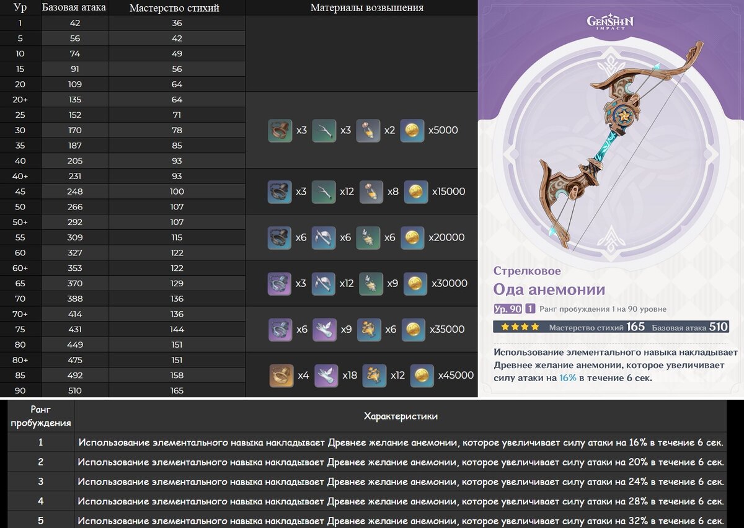
Task: Select the golden shackles icon beside x4
Action: pos(281,376)
